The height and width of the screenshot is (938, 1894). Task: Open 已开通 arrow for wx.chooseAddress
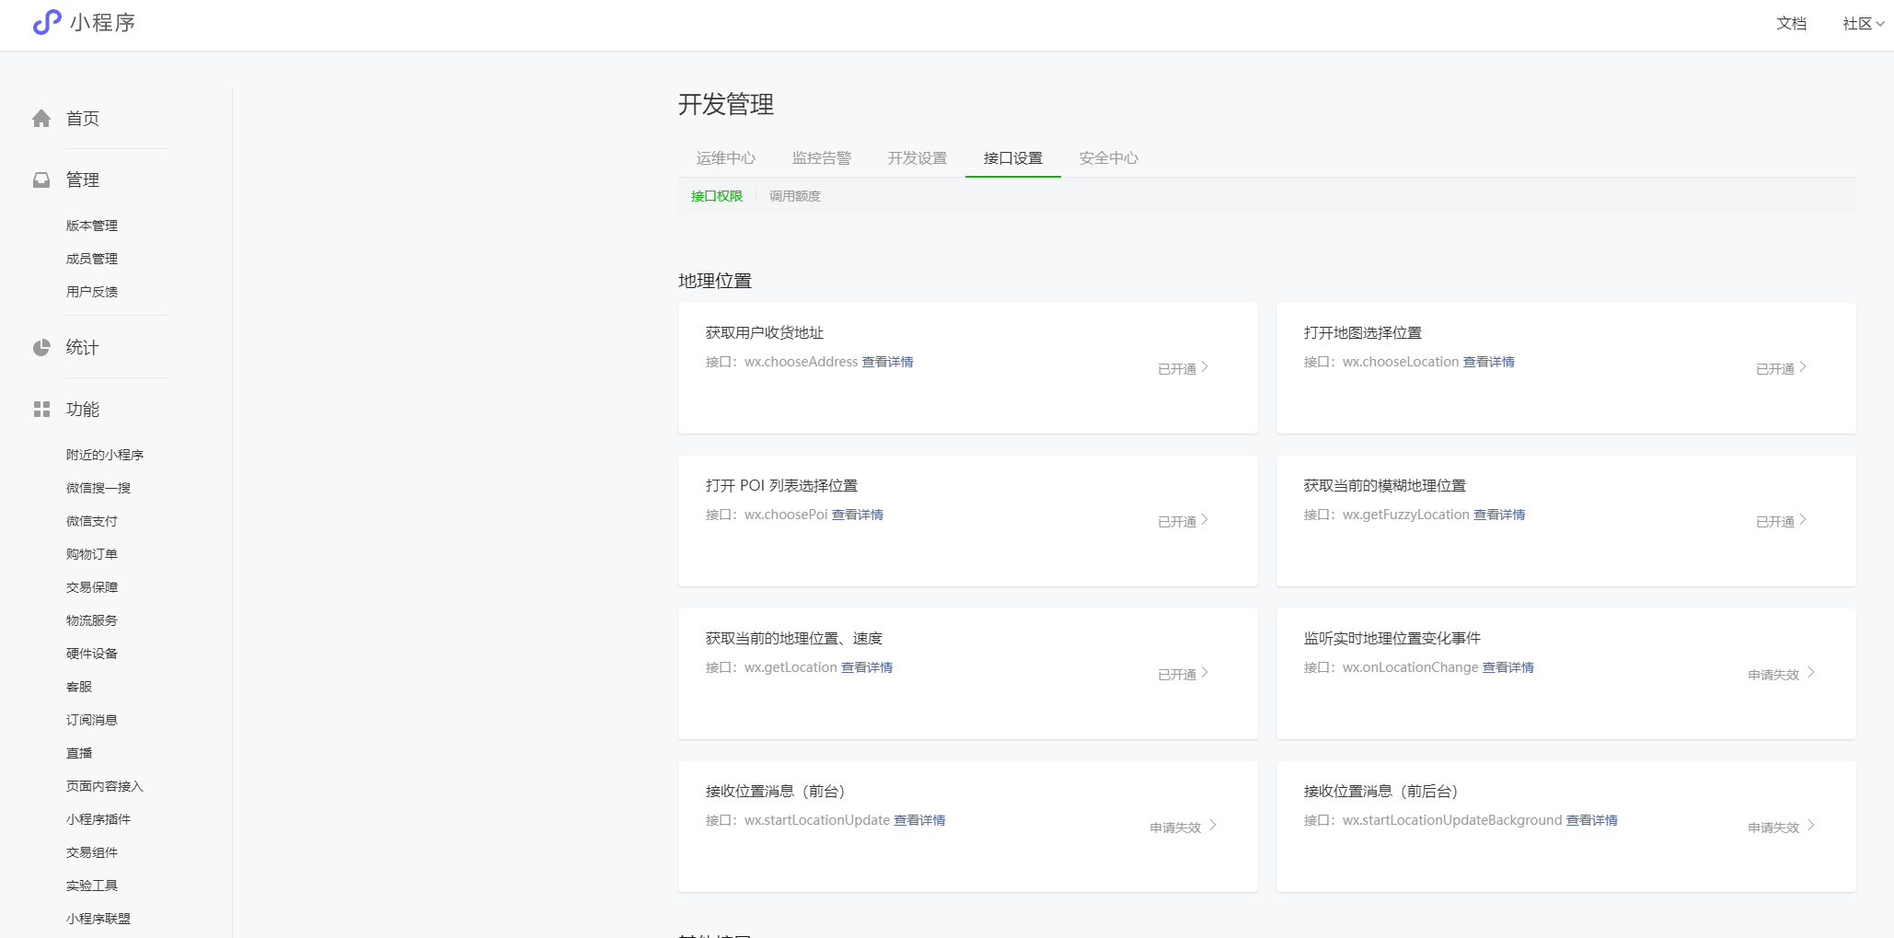[x=1204, y=367]
